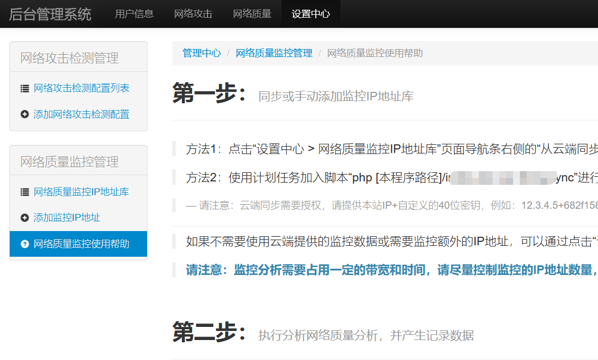Viewport: 598px width, 360px height.
Task: Click the 网络质量监控管理 sidebar panel header
Action: 70,161
